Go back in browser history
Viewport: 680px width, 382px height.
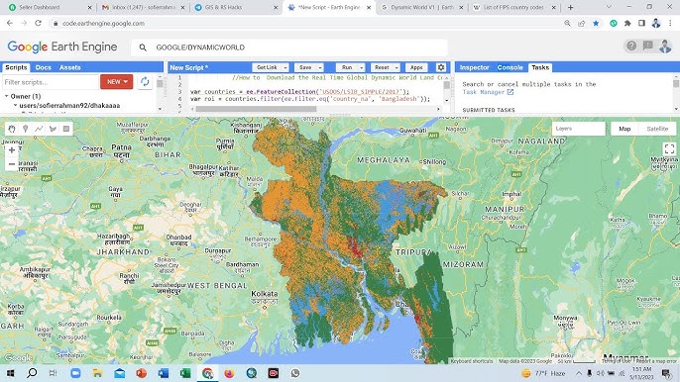(10, 23)
